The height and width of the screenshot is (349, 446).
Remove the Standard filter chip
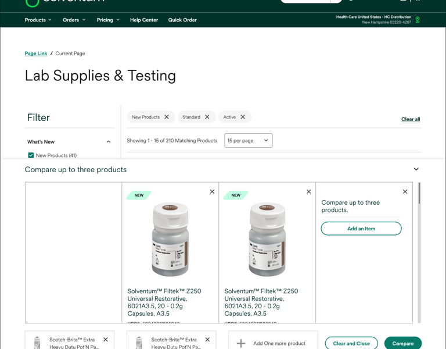click(207, 117)
